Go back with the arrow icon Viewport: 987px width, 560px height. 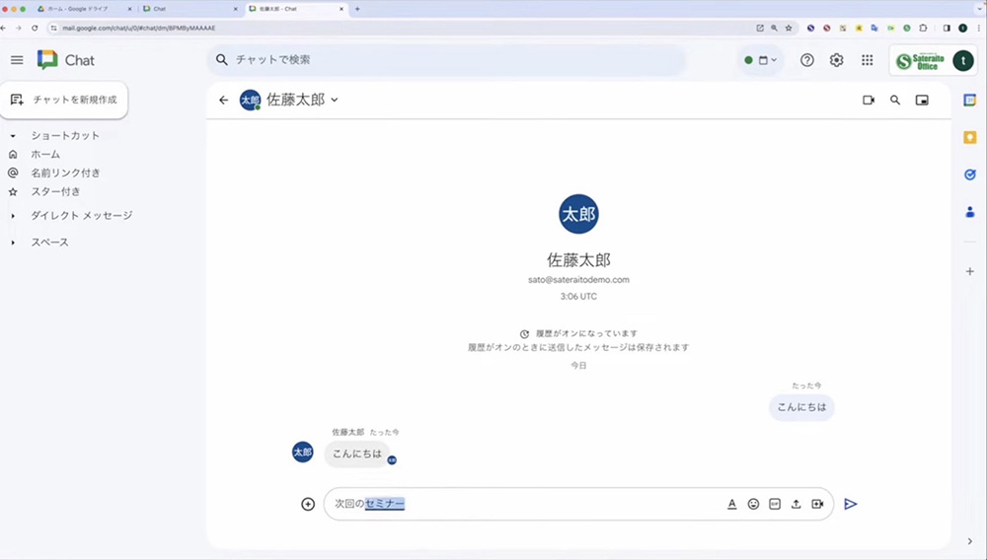(x=223, y=100)
